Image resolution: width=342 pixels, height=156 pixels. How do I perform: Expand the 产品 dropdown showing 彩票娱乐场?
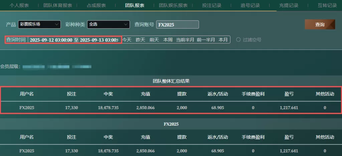[x=39, y=24]
